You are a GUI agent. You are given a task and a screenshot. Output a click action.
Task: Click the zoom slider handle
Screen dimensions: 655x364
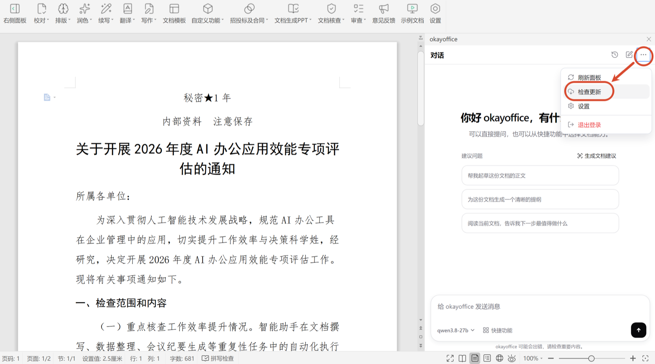pyautogui.click(x=591, y=358)
